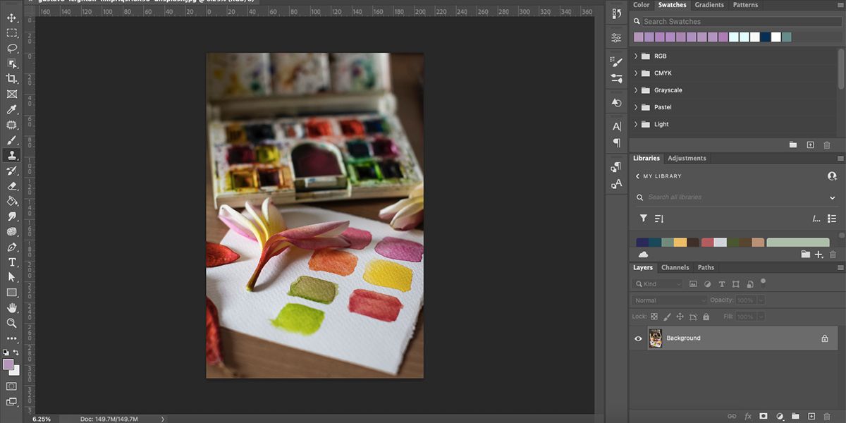The width and height of the screenshot is (846, 423).
Task: Expand the Light swatch group
Action: point(636,124)
